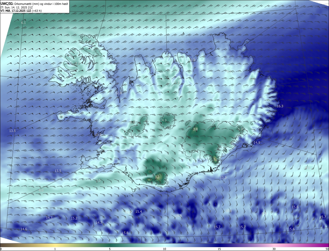Screen dimensions: 329x251
Task: Click the 1 tick on the color scale
Action: click(x=55, y=249)
